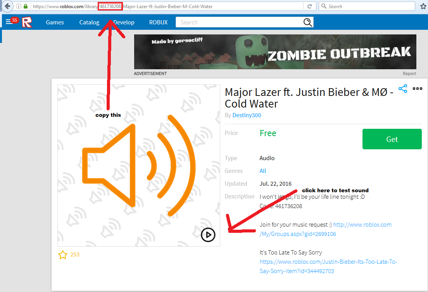Click the ADVERTISEMENT label
Viewport: 428px width, 292px height.
(150, 73)
